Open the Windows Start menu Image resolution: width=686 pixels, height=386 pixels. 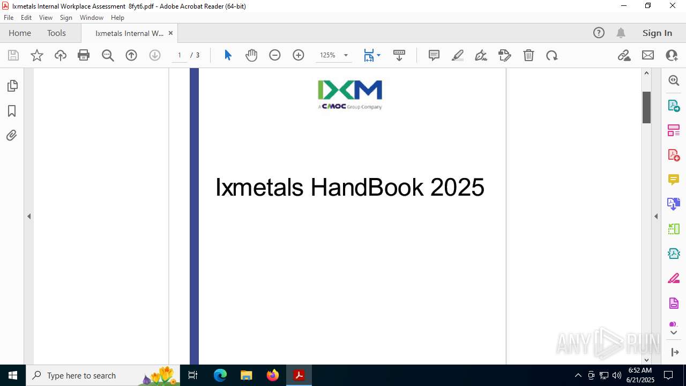pyautogui.click(x=13, y=375)
